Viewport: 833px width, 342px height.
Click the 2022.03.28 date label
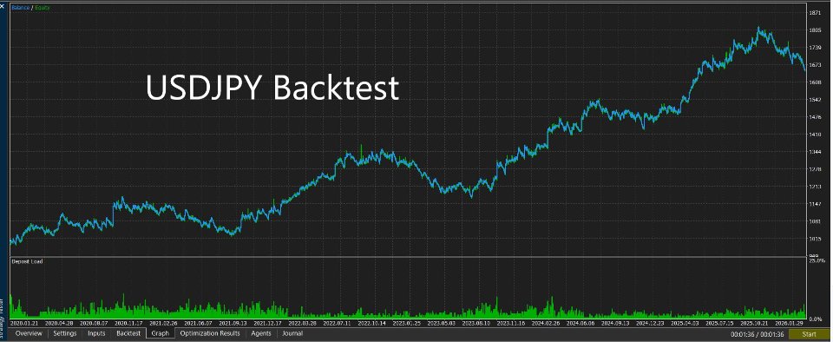click(x=303, y=322)
